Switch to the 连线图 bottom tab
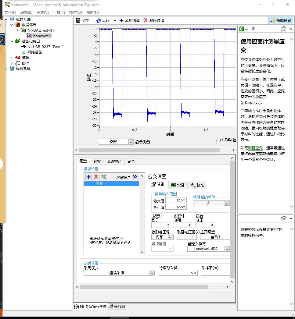This screenshot has height=319, width=295. click(117, 307)
